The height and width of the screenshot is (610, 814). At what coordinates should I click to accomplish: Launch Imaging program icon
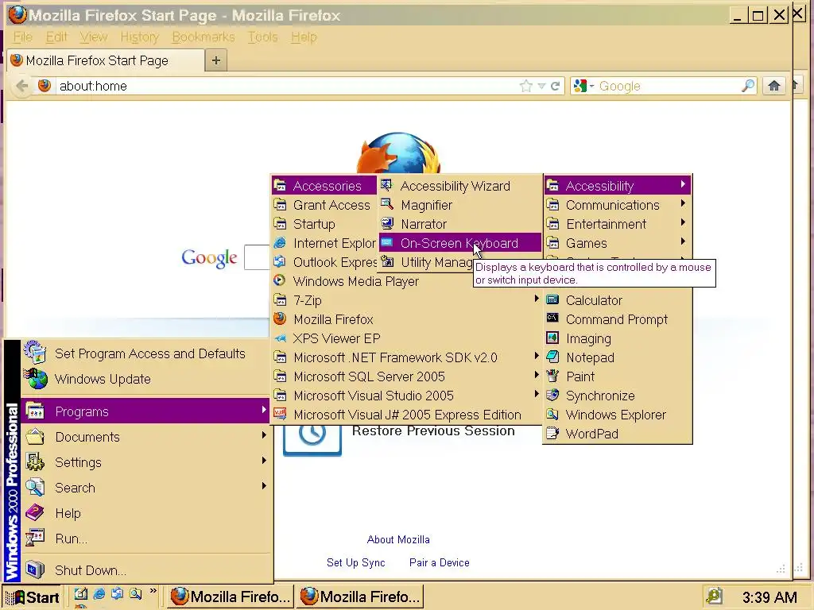(553, 338)
